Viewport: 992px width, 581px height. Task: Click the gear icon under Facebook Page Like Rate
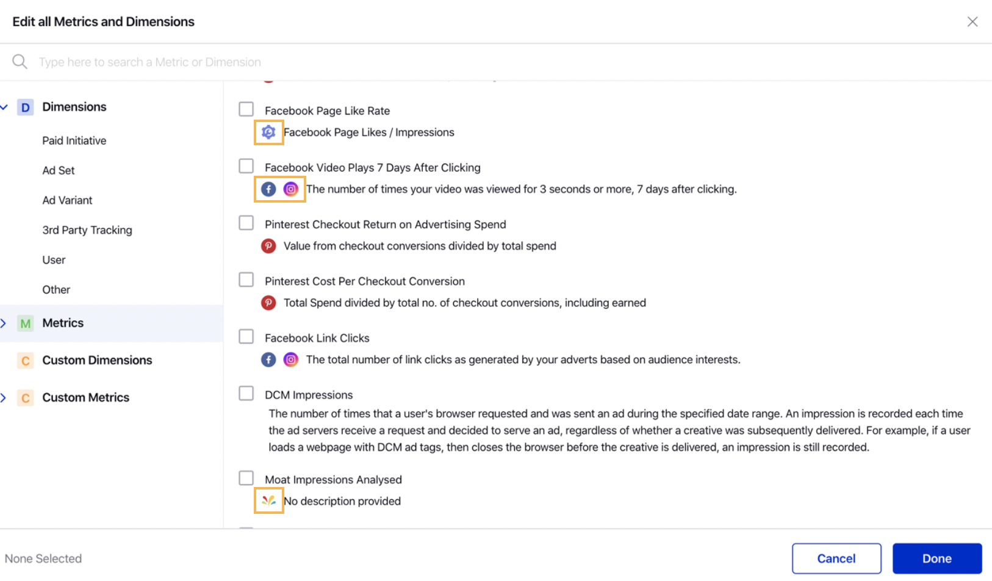268,132
